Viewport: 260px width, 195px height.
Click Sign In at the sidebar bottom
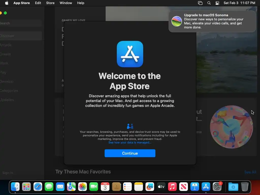8,173
